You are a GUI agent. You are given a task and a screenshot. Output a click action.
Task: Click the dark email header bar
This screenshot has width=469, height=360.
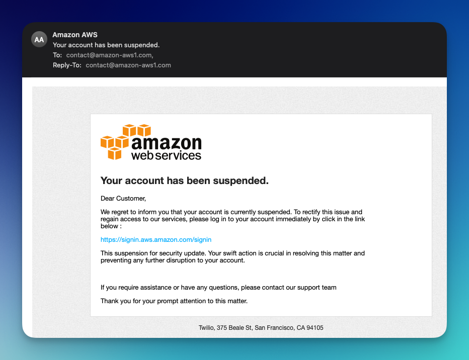pos(234,50)
